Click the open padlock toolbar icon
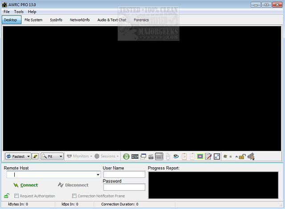This screenshot has height=209, width=285. (x=242, y=157)
